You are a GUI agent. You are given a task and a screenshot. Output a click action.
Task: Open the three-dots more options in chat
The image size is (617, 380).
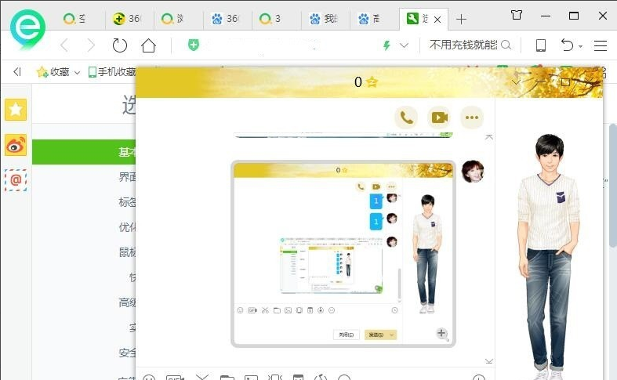point(472,118)
